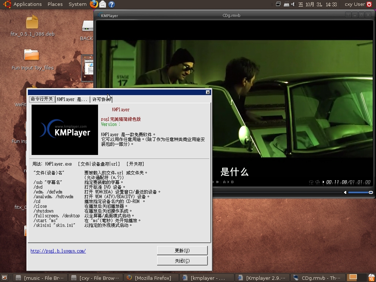Mute KMPlayer using the speaker icon
Viewport: 376px width, 282px height.
click(x=345, y=192)
